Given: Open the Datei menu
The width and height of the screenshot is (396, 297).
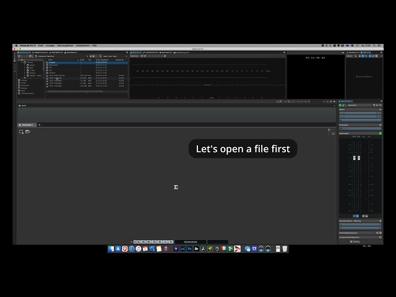Looking at the screenshot, I should click(41, 46).
